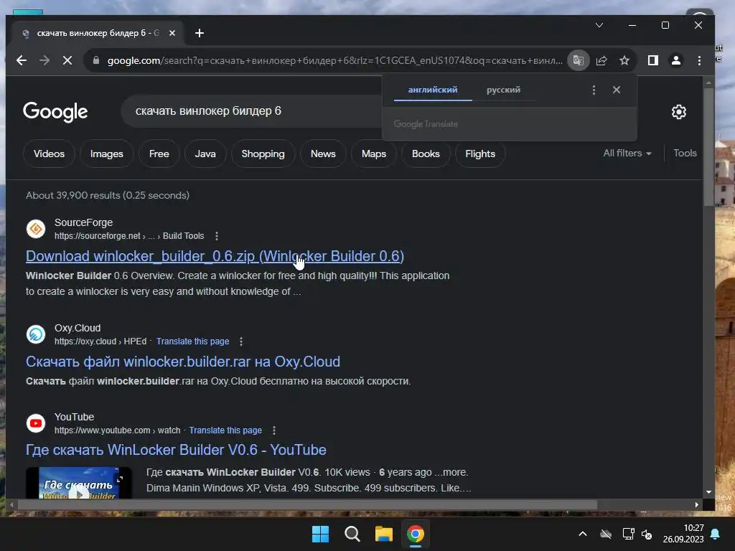Screen dimensions: 735x551
Task: Open the tab search dropdown arrow
Action: (x=599, y=25)
